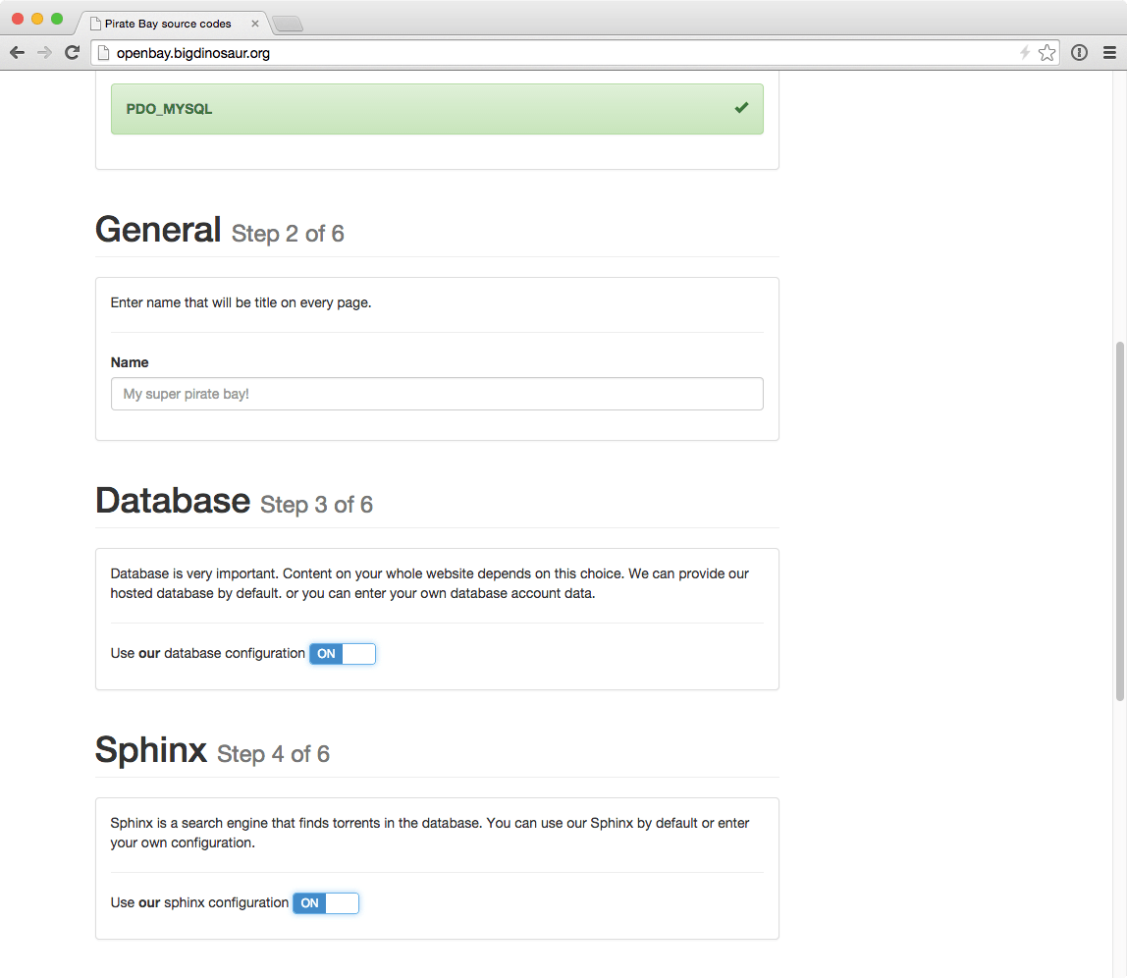Select the Pirate Bay source codes tab
Screen dimensions: 1127x978
coord(167,24)
